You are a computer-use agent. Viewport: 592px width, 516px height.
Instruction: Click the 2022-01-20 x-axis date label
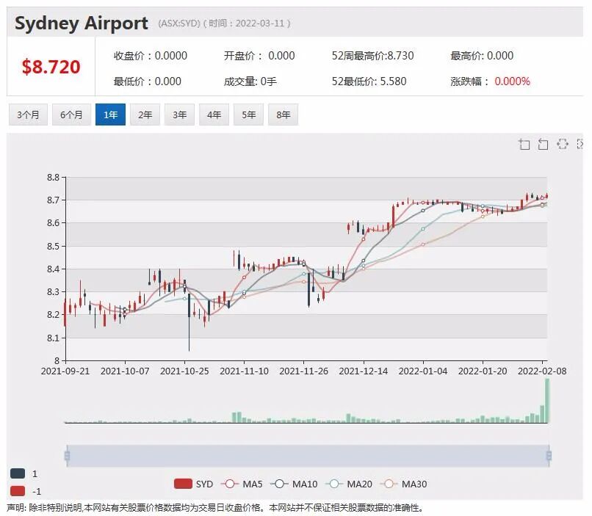[483, 371]
